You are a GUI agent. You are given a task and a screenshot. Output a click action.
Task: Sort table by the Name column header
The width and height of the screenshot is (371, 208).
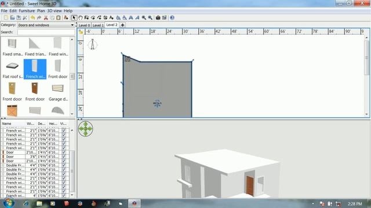click(x=13, y=124)
